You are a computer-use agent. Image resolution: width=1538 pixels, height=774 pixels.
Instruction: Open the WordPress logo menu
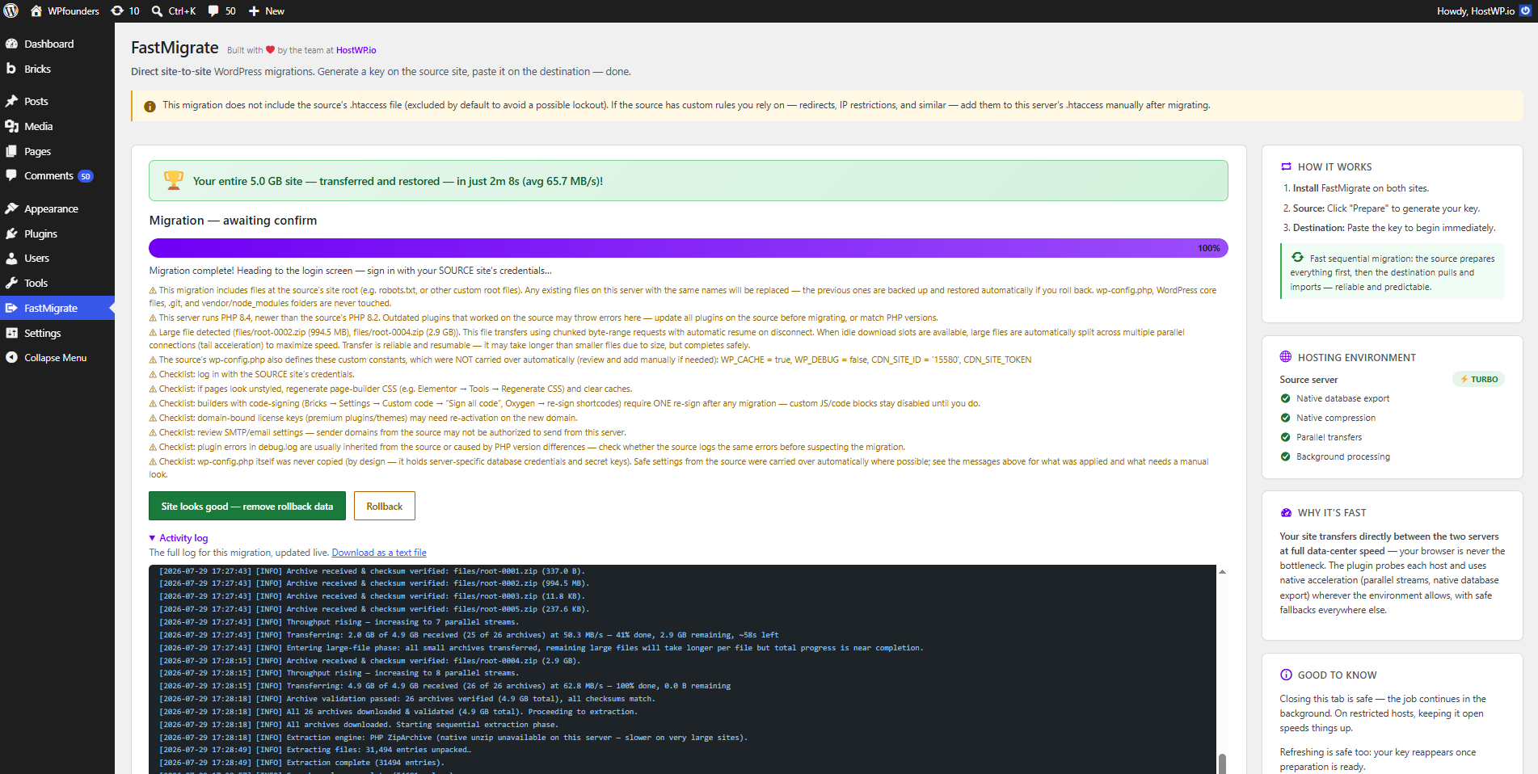click(x=11, y=11)
